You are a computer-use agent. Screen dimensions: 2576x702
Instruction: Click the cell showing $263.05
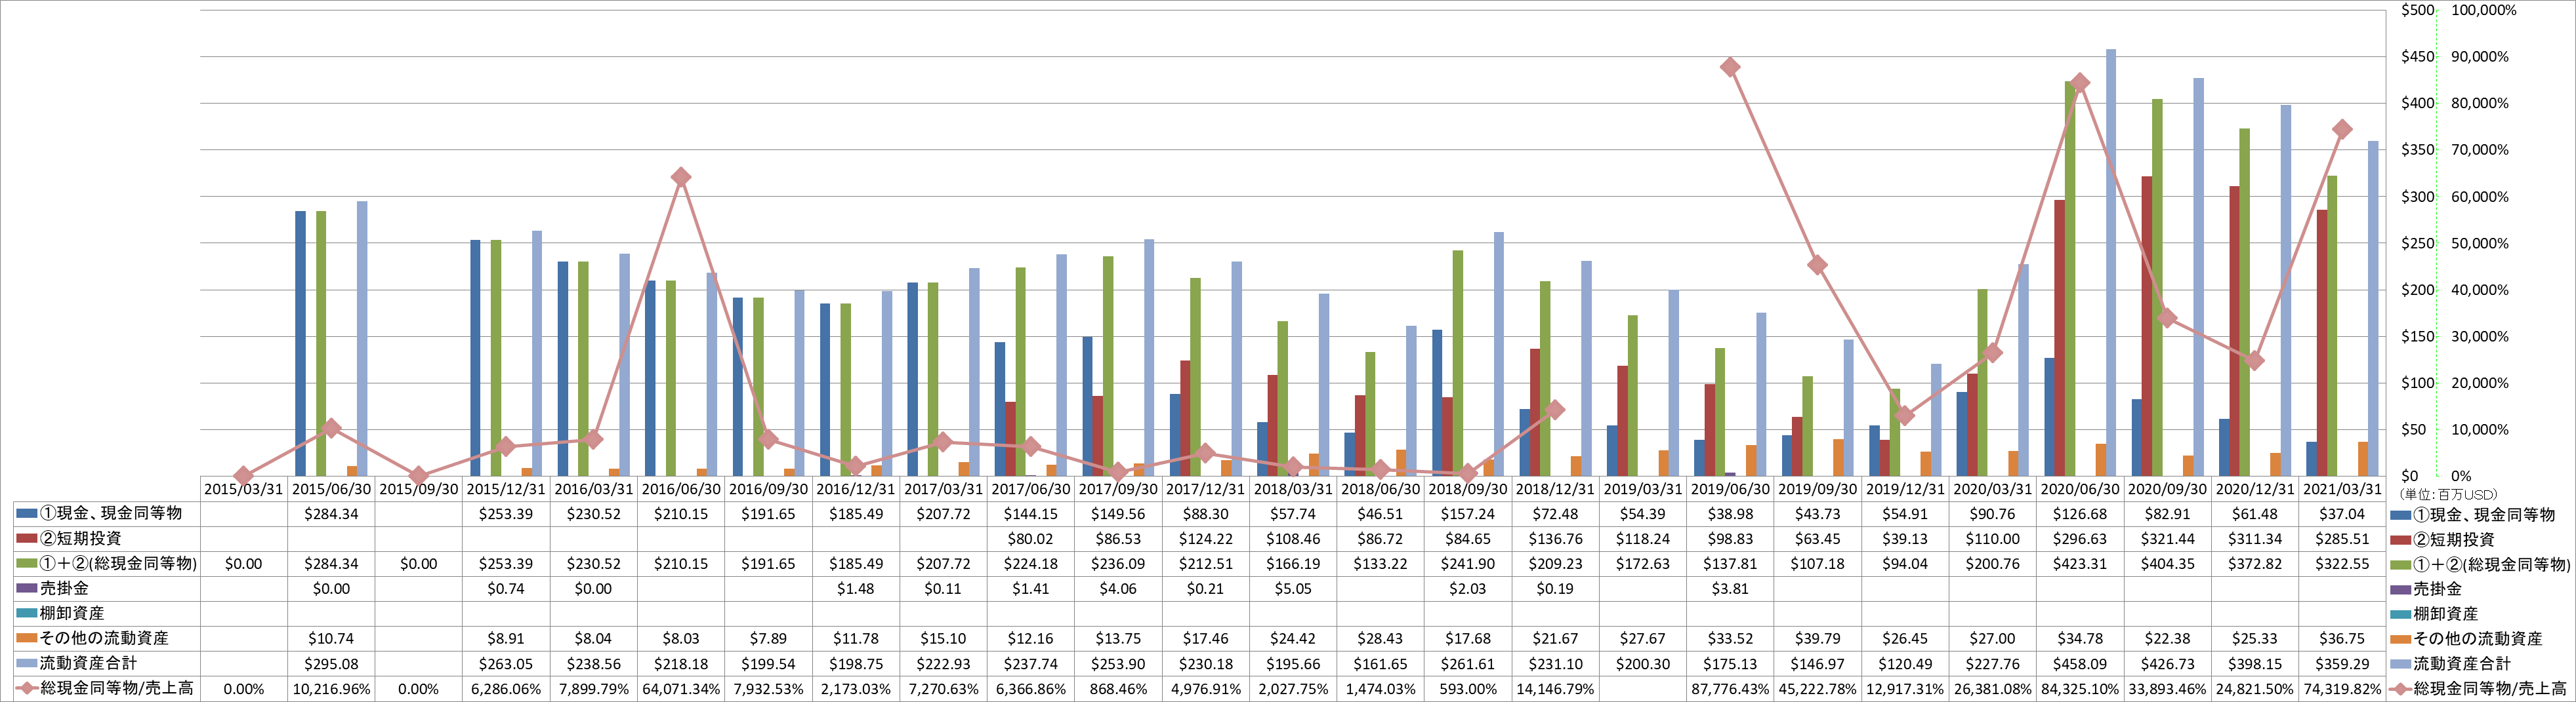point(506,664)
